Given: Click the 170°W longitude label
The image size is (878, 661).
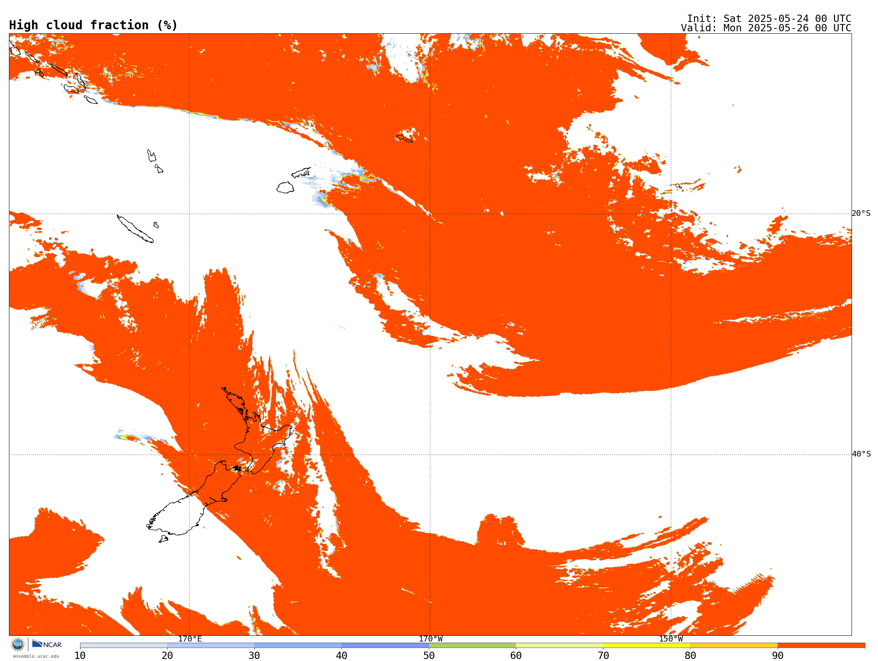Looking at the screenshot, I should click(430, 639).
